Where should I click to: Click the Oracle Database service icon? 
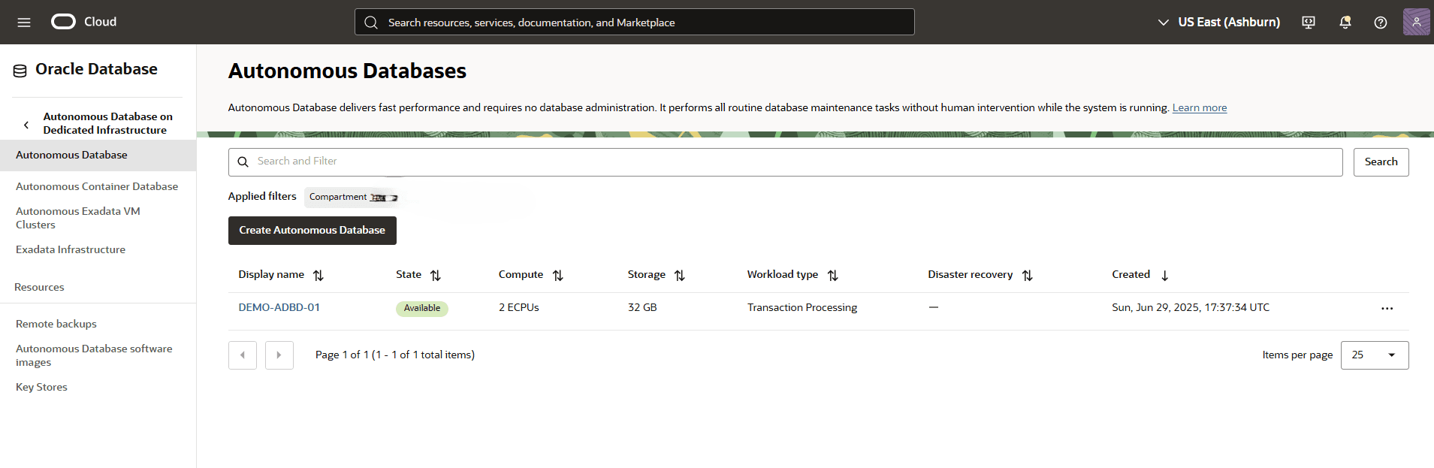pyautogui.click(x=20, y=71)
